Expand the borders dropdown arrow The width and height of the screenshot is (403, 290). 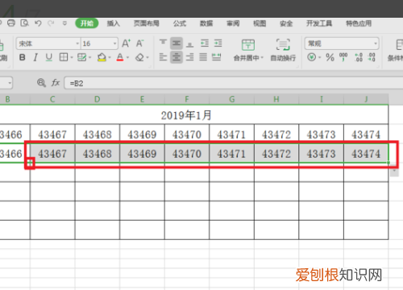72,57
